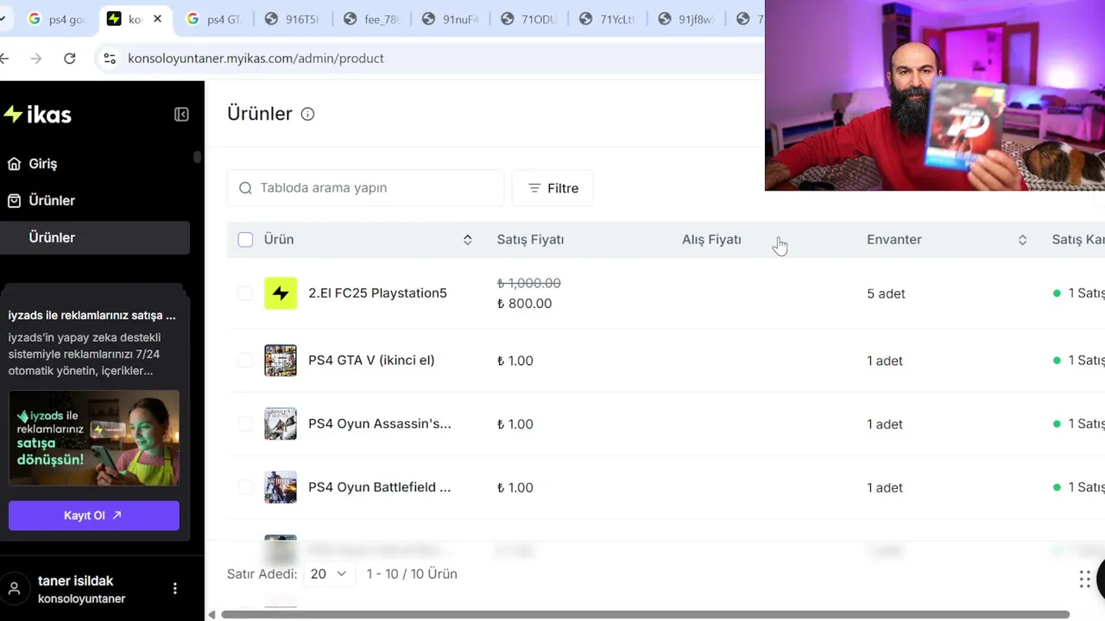
Task: Open the Satır Adedi 20 dropdown
Action: (329, 574)
